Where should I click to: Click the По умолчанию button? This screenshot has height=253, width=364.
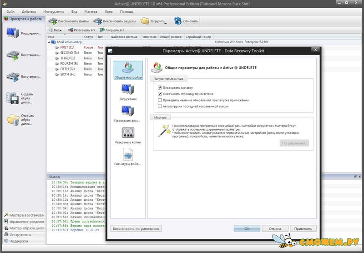294,143
